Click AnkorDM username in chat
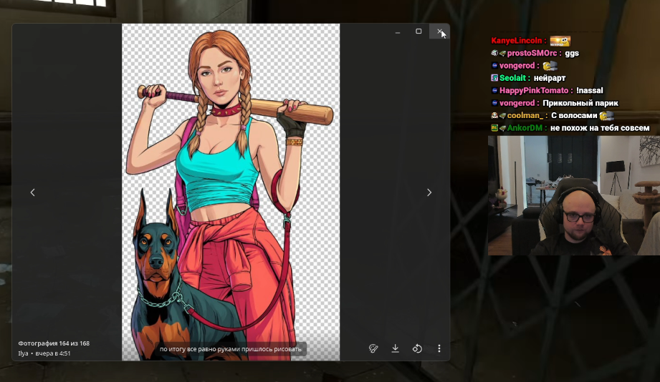Viewport: 660px width, 382px height. click(x=525, y=128)
